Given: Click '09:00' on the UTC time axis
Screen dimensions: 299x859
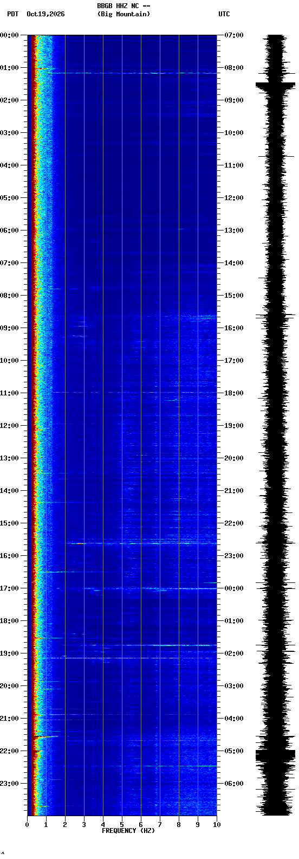Looking at the screenshot, I should (234, 100).
